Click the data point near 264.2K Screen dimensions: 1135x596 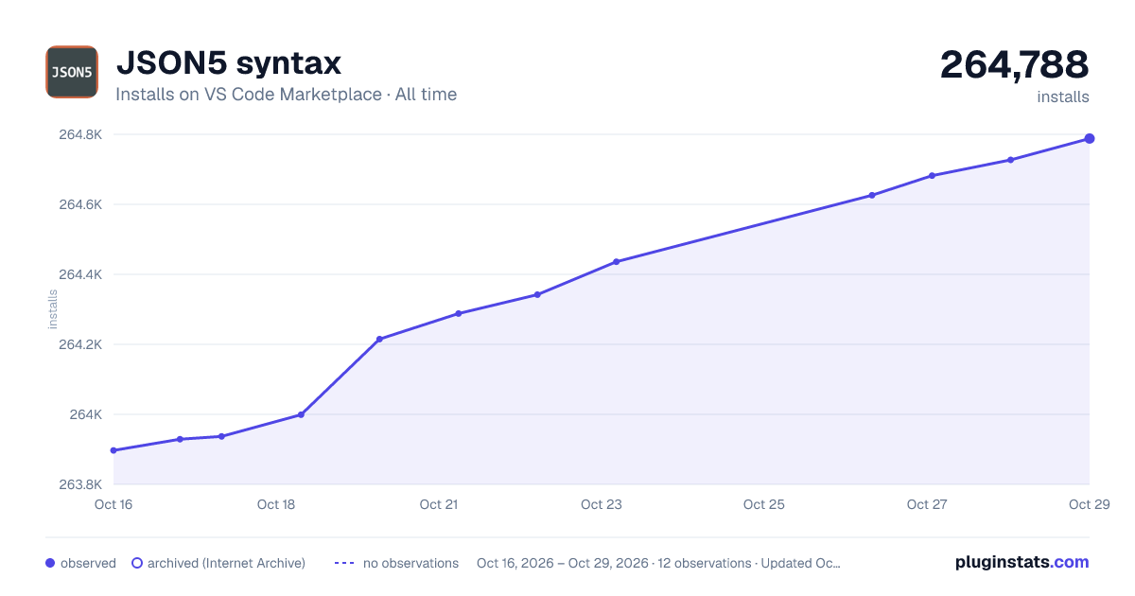point(379,339)
